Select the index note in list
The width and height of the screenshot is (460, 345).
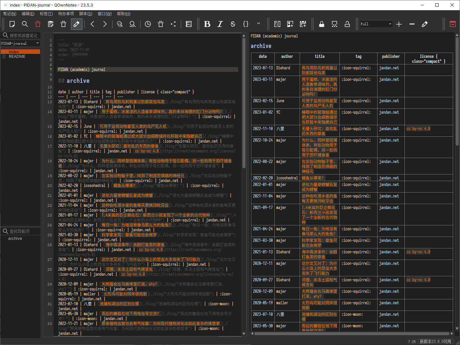(20, 52)
